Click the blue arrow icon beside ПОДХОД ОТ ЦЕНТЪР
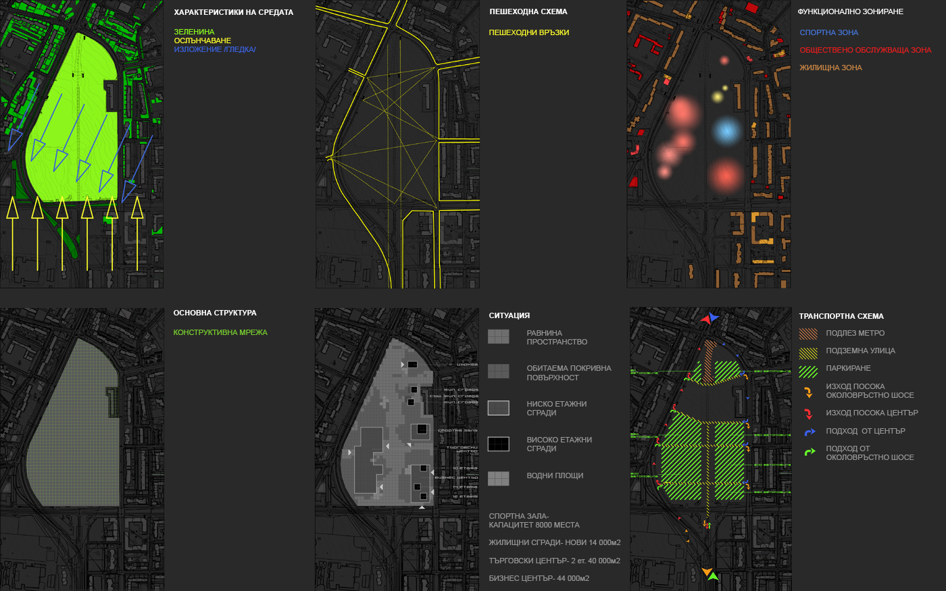 coord(810,432)
